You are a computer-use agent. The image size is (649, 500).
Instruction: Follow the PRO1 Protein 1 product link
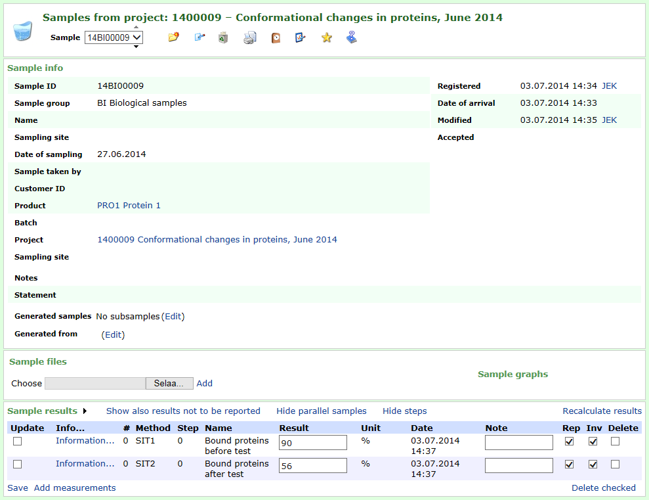(x=129, y=205)
